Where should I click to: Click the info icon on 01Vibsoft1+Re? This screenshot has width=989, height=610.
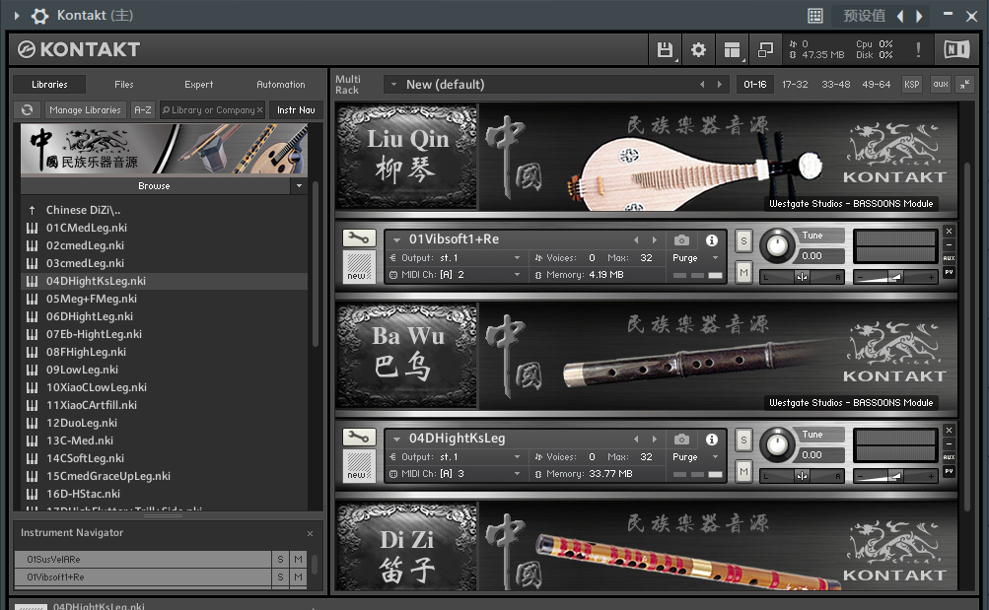[x=712, y=239]
